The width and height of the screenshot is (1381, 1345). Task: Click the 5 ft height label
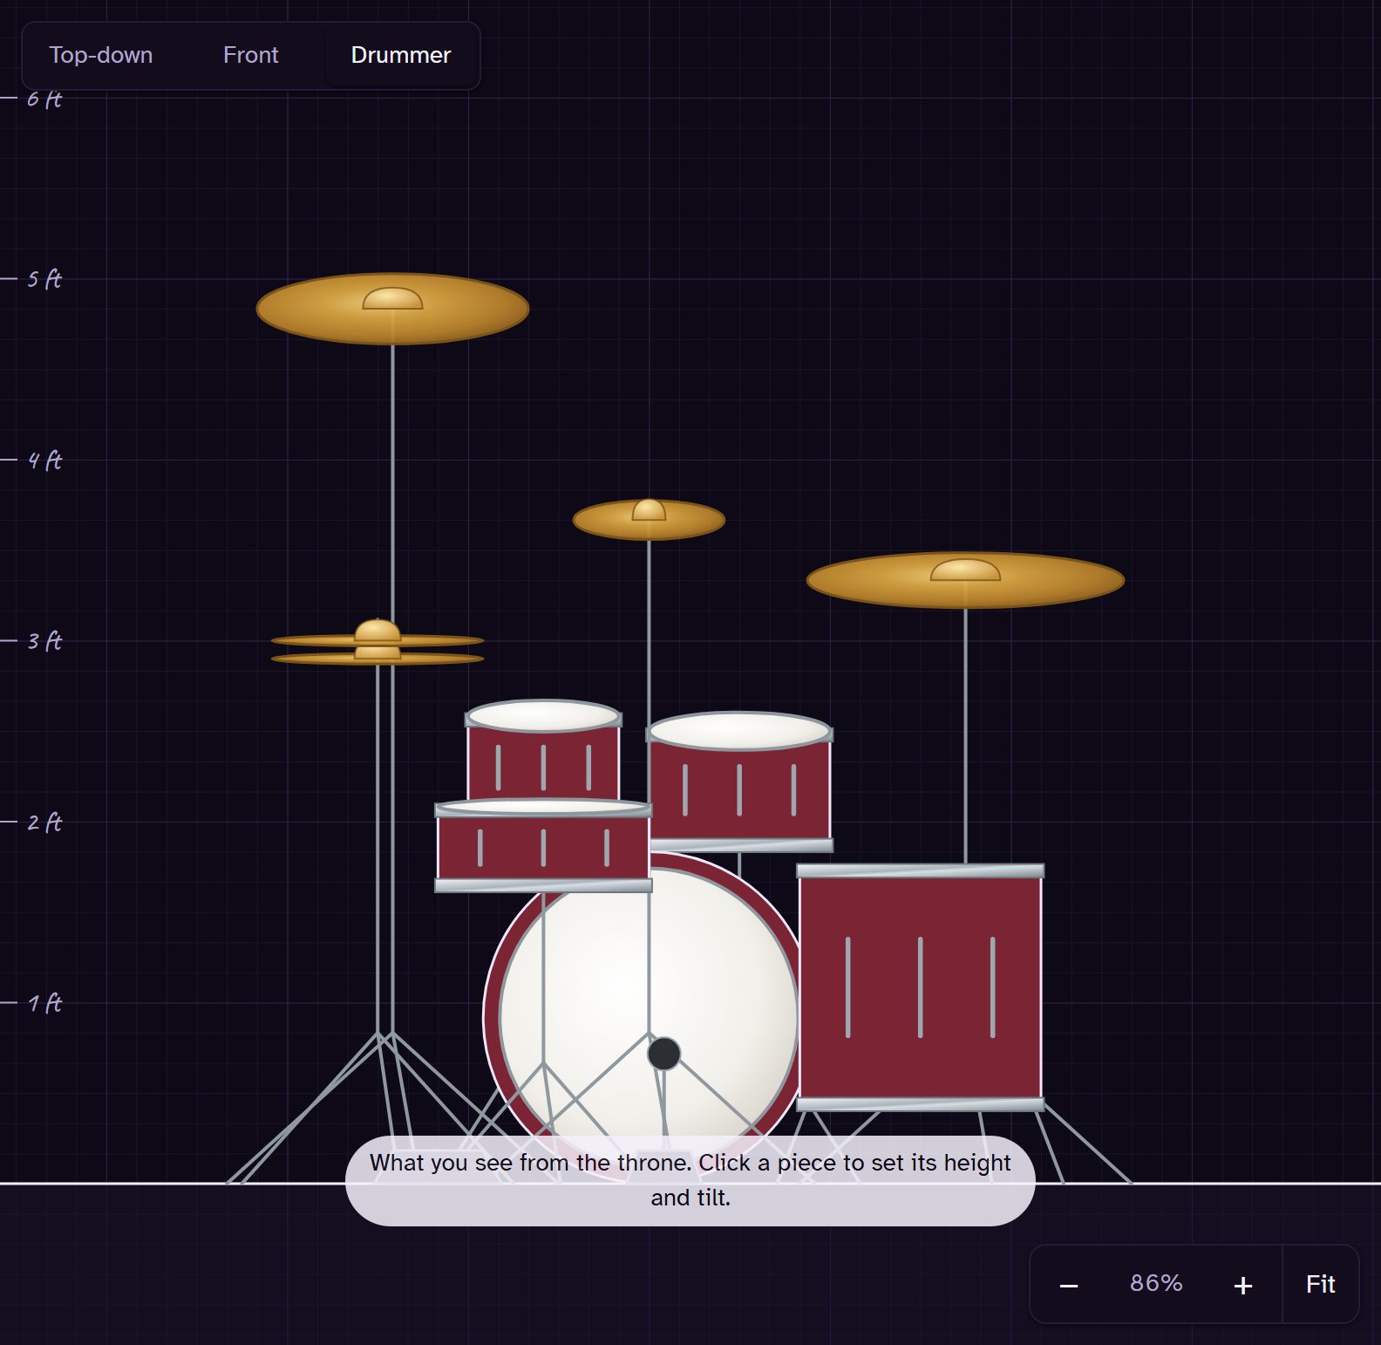[x=44, y=279]
